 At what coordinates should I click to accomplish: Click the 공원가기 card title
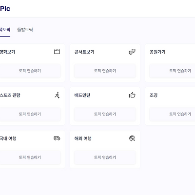157,52
